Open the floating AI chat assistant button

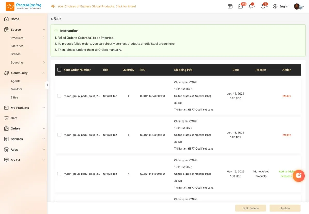299,176
